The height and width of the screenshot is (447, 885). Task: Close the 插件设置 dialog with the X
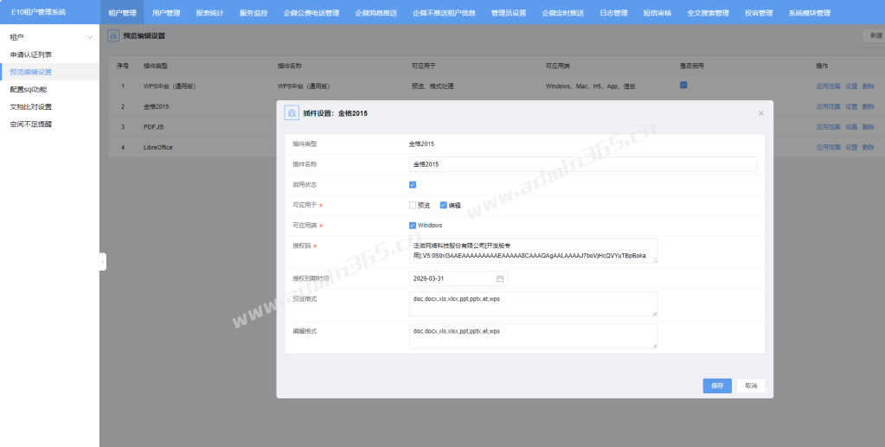click(x=760, y=113)
